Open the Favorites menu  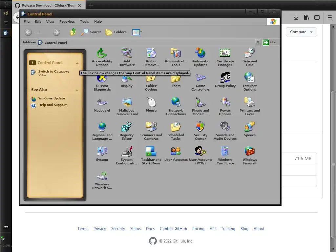click(67, 21)
